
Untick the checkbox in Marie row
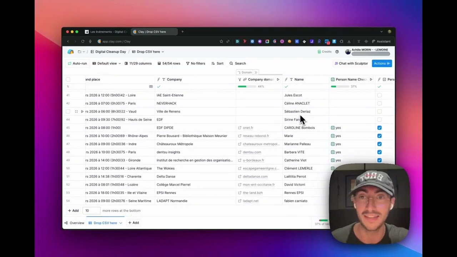pyautogui.click(x=380, y=136)
